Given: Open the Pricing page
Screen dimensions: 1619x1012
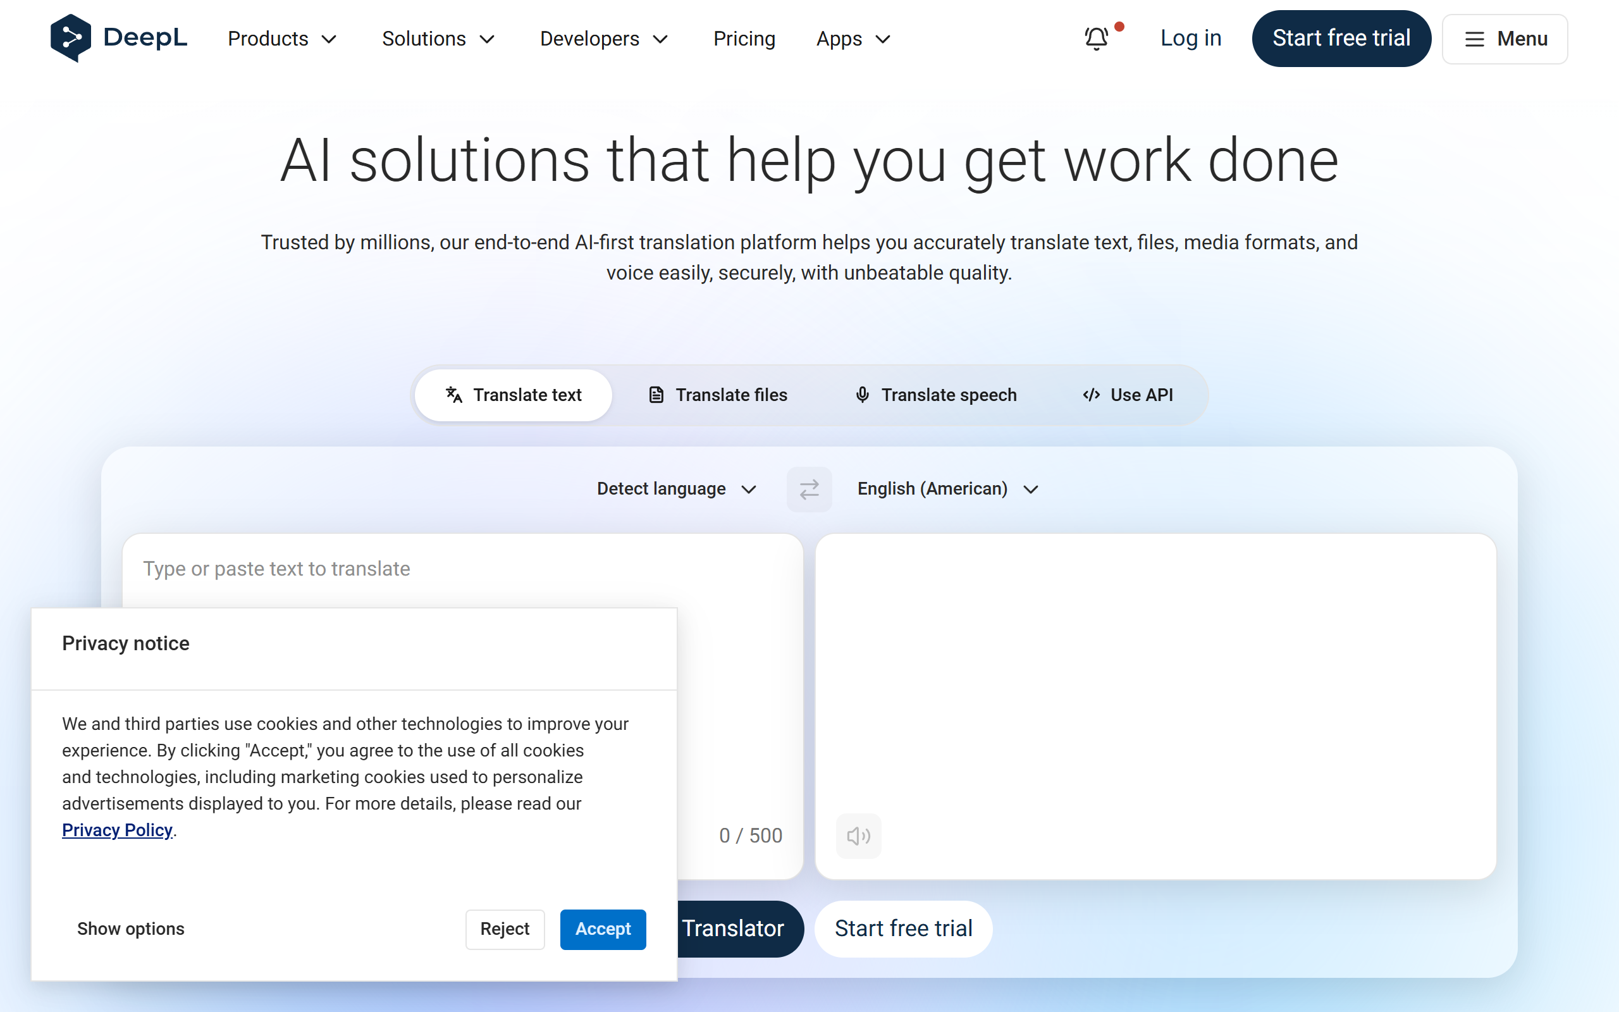Looking at the screenshot, I should tap(744, 39).
